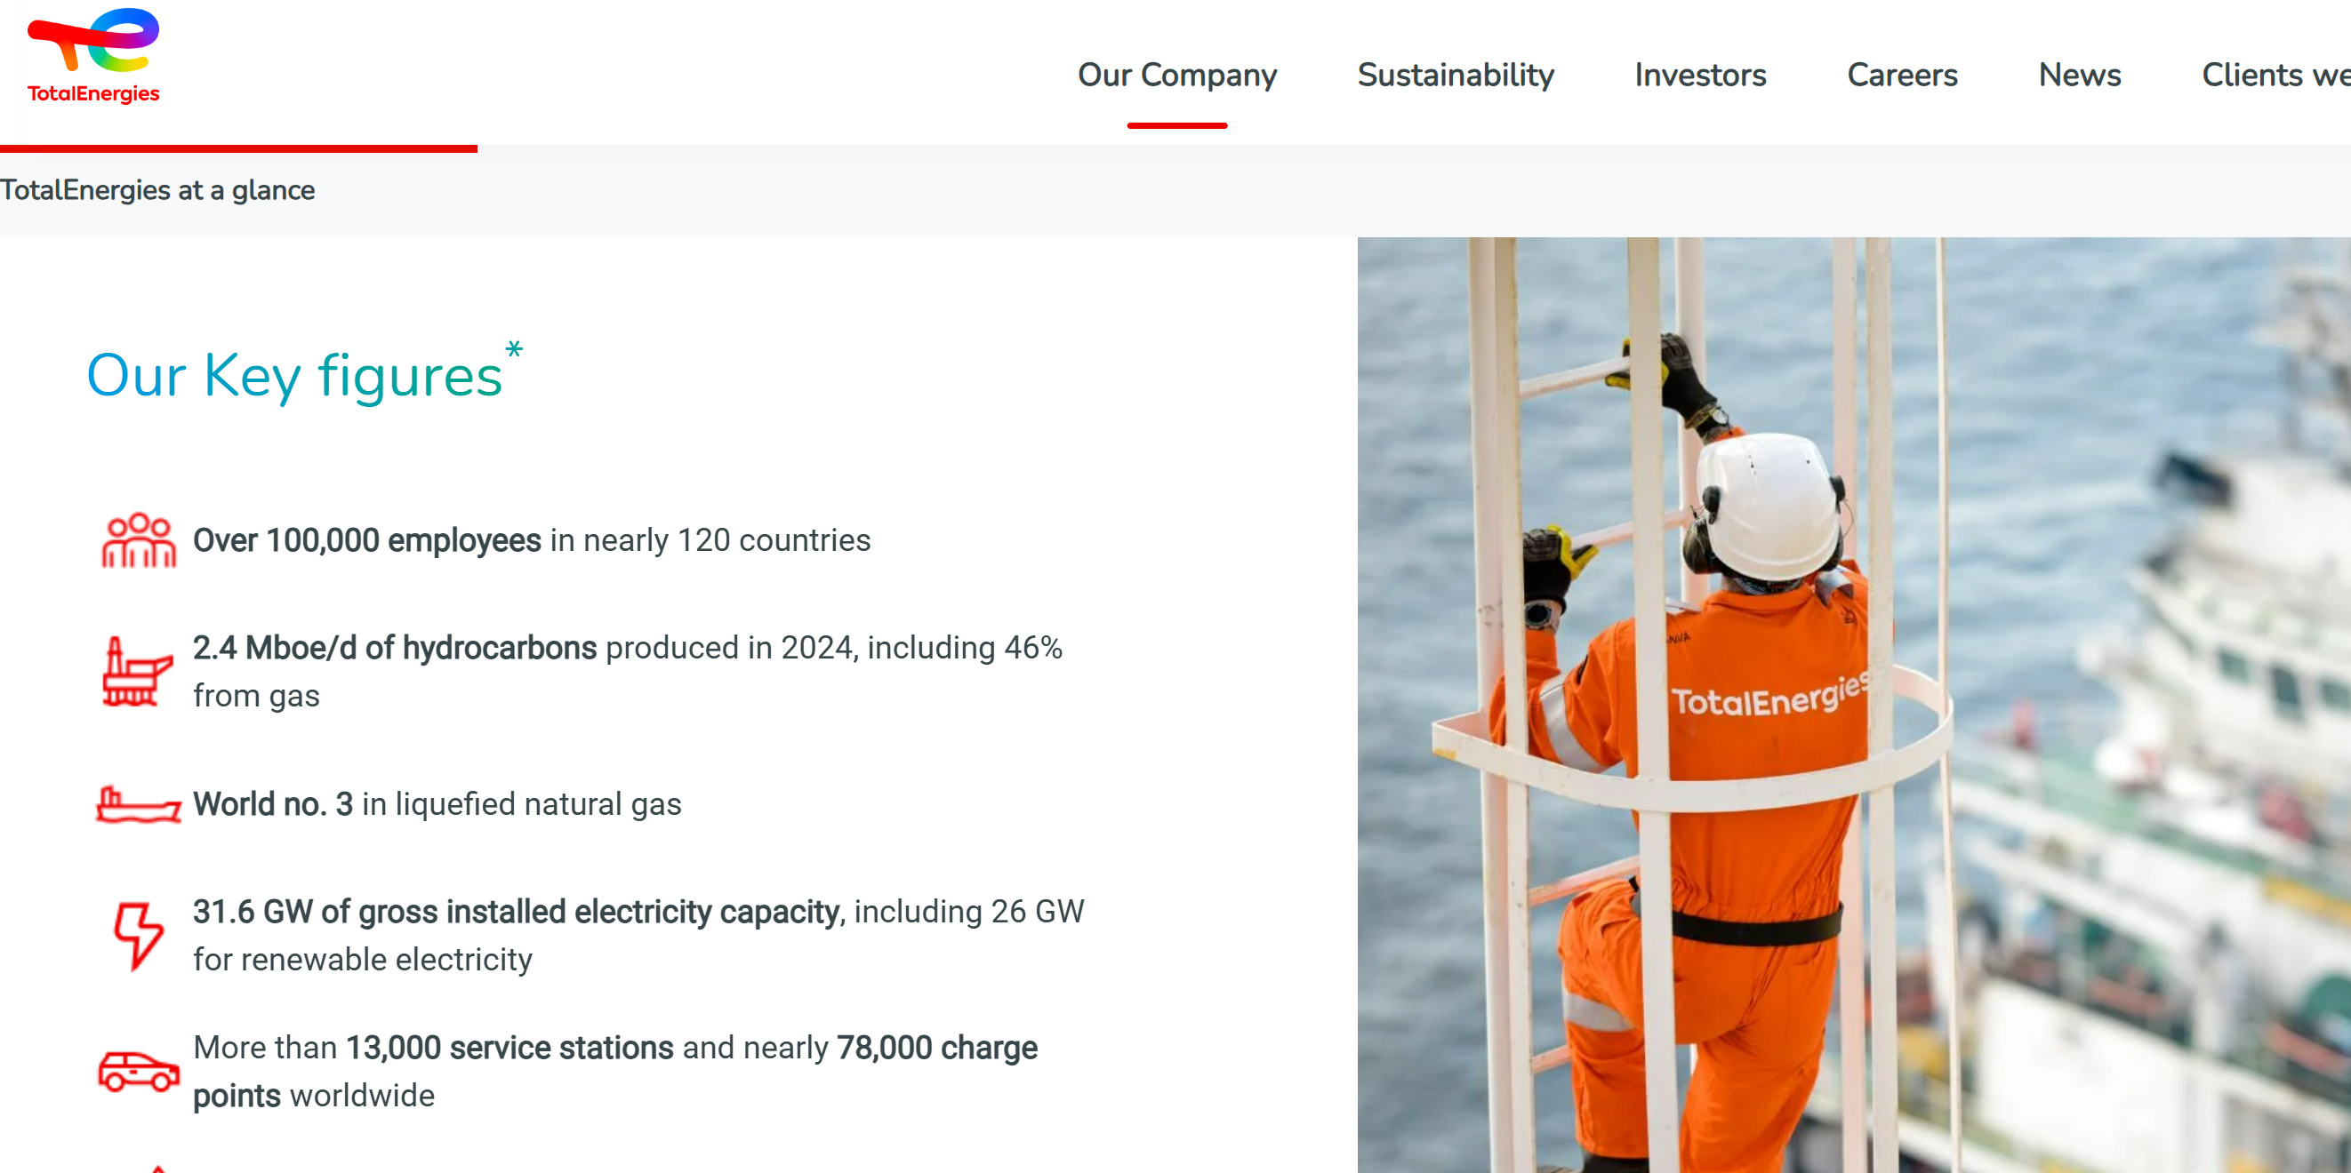This screenshot has width=2351, height=1173.
Task: Click the TotalEnergies logo
Action: pyautogui.click(x=93, y=57)
